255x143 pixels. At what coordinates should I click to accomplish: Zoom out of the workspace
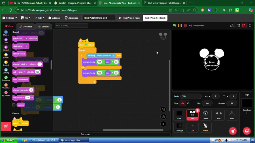(163, 116)
